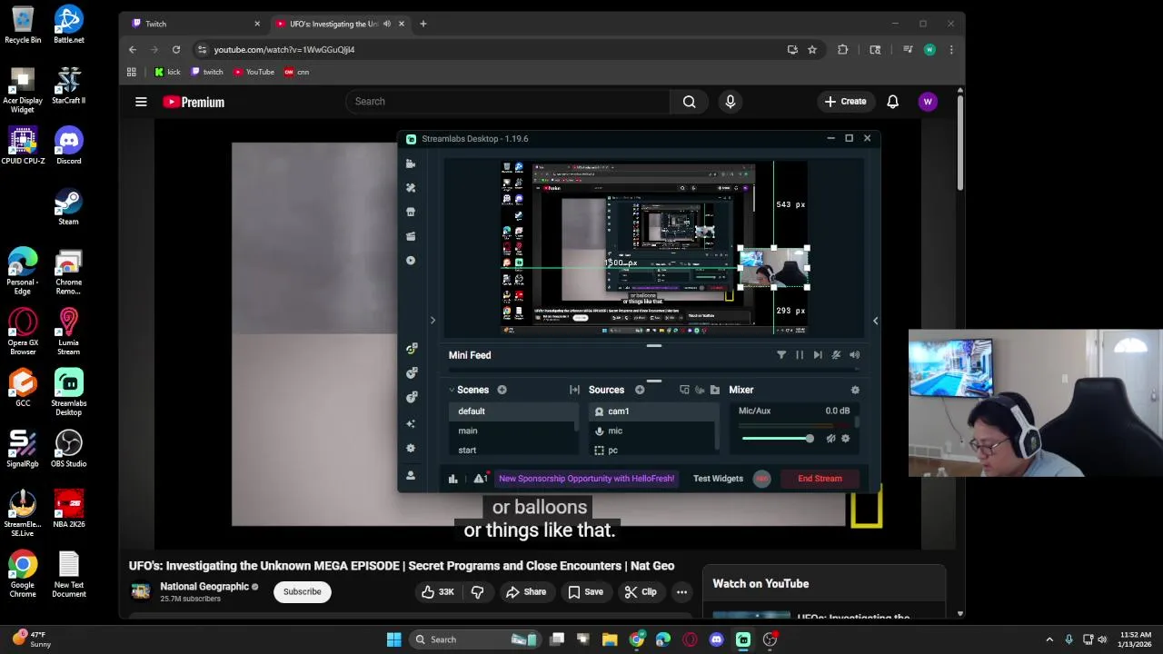Open the YouTube account avatar menu
Image resolution: width=1163 pixels, height=654 pixels.
(928, 102)
